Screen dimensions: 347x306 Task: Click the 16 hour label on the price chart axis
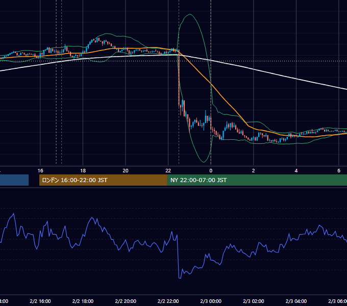[40, 171]
